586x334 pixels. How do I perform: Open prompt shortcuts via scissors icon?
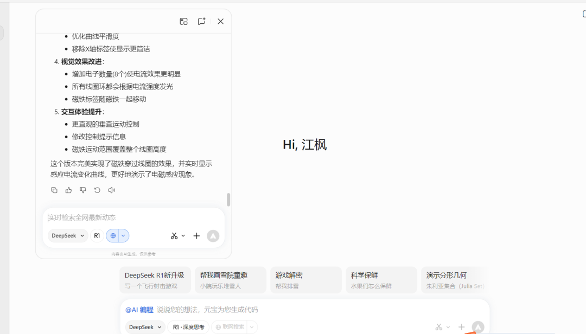[x=174, y=236]
